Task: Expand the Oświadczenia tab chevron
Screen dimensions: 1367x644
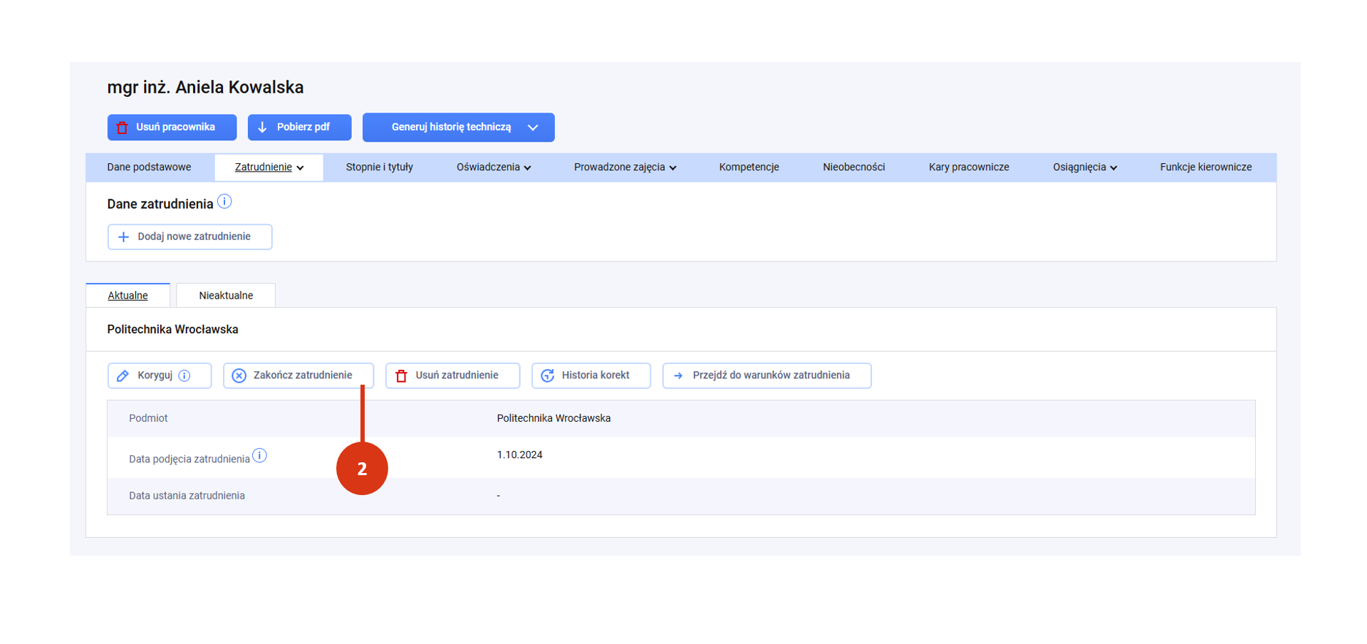Action: click(x=528, y=168)
